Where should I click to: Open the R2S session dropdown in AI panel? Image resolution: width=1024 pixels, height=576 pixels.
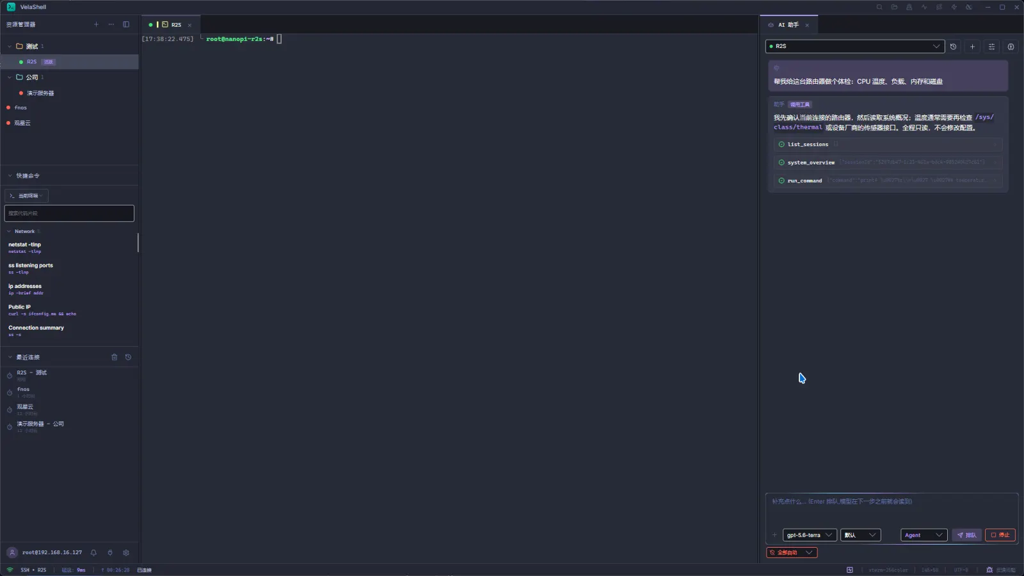pos(855,46)
